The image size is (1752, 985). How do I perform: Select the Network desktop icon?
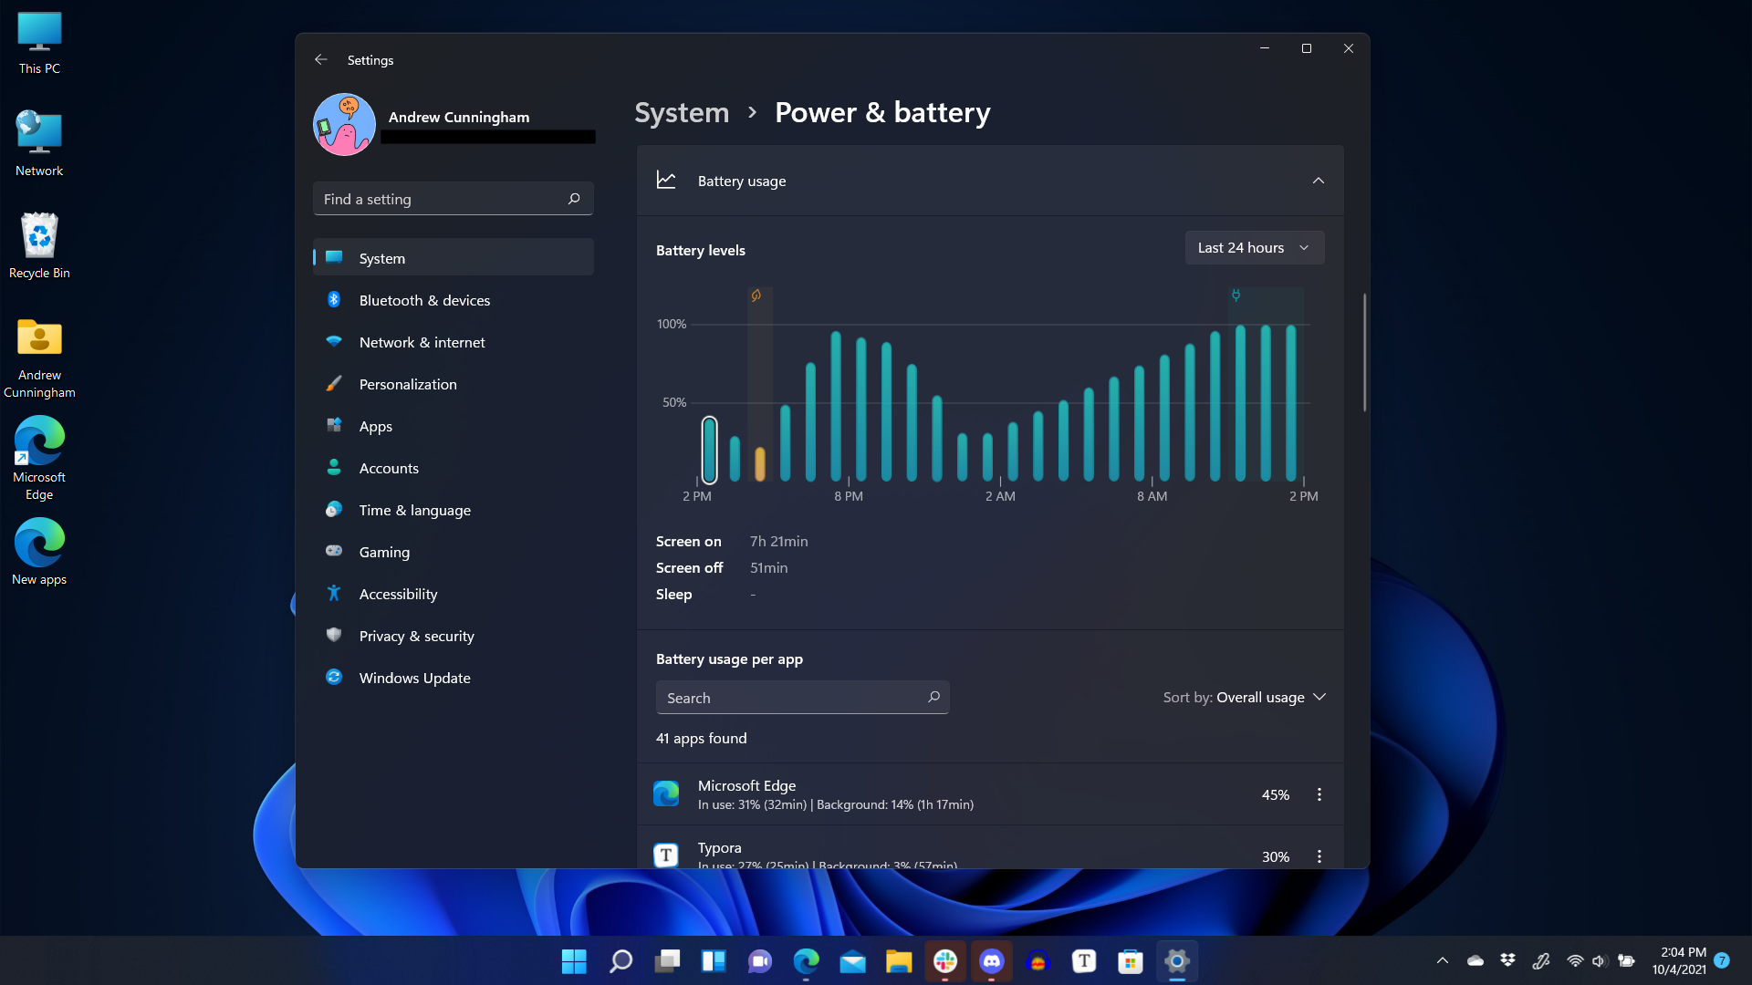point(39,143)
